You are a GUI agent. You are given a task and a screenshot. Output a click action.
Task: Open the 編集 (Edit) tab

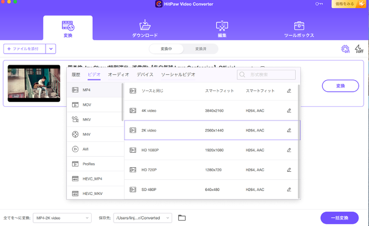[x=222, y=29]
